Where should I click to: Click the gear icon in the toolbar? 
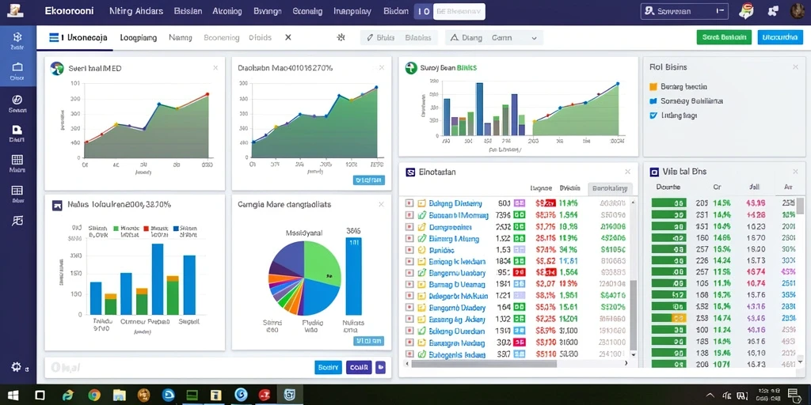(x=341, y=37)
